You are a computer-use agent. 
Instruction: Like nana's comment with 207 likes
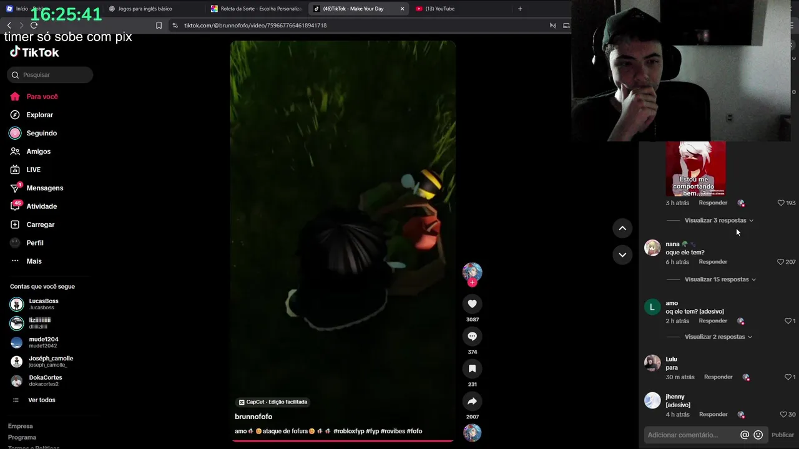click(x=780, y=262)
